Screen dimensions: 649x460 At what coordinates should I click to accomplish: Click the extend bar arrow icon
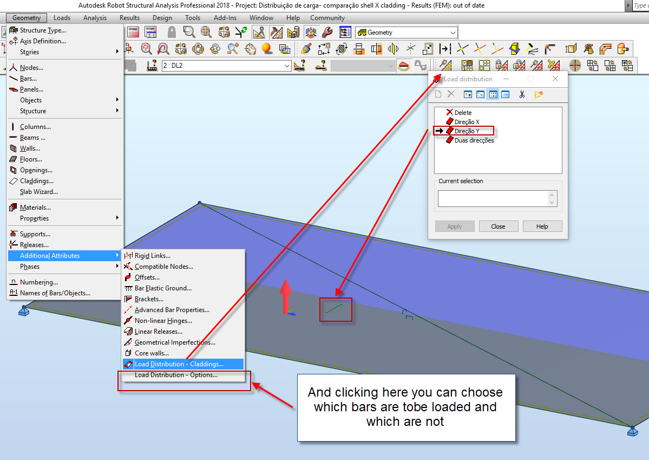pos(445,49)
